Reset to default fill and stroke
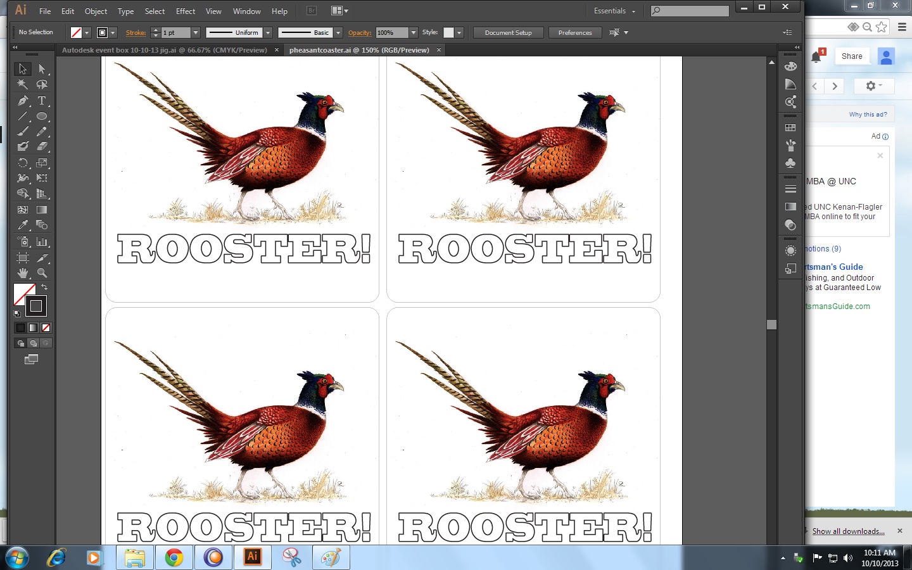 pos(17,313)
